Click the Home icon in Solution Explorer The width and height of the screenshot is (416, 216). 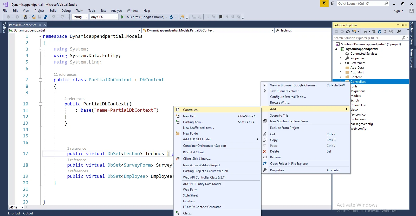coord(348,31)
